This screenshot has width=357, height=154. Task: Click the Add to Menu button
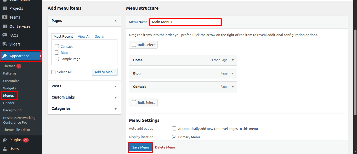tap(105, 72)
